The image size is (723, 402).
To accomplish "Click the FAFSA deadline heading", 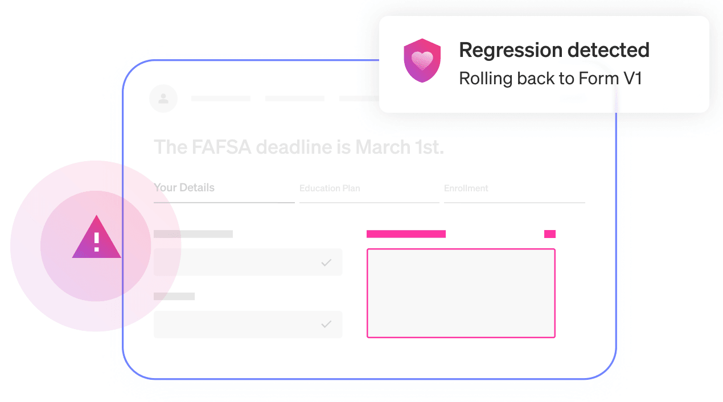I will 299,147.
